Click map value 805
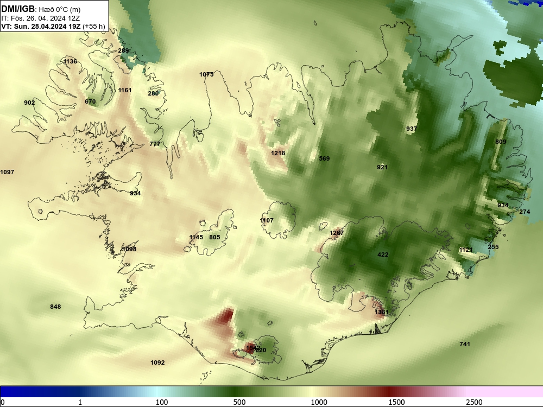 click(x=214, y=237)
